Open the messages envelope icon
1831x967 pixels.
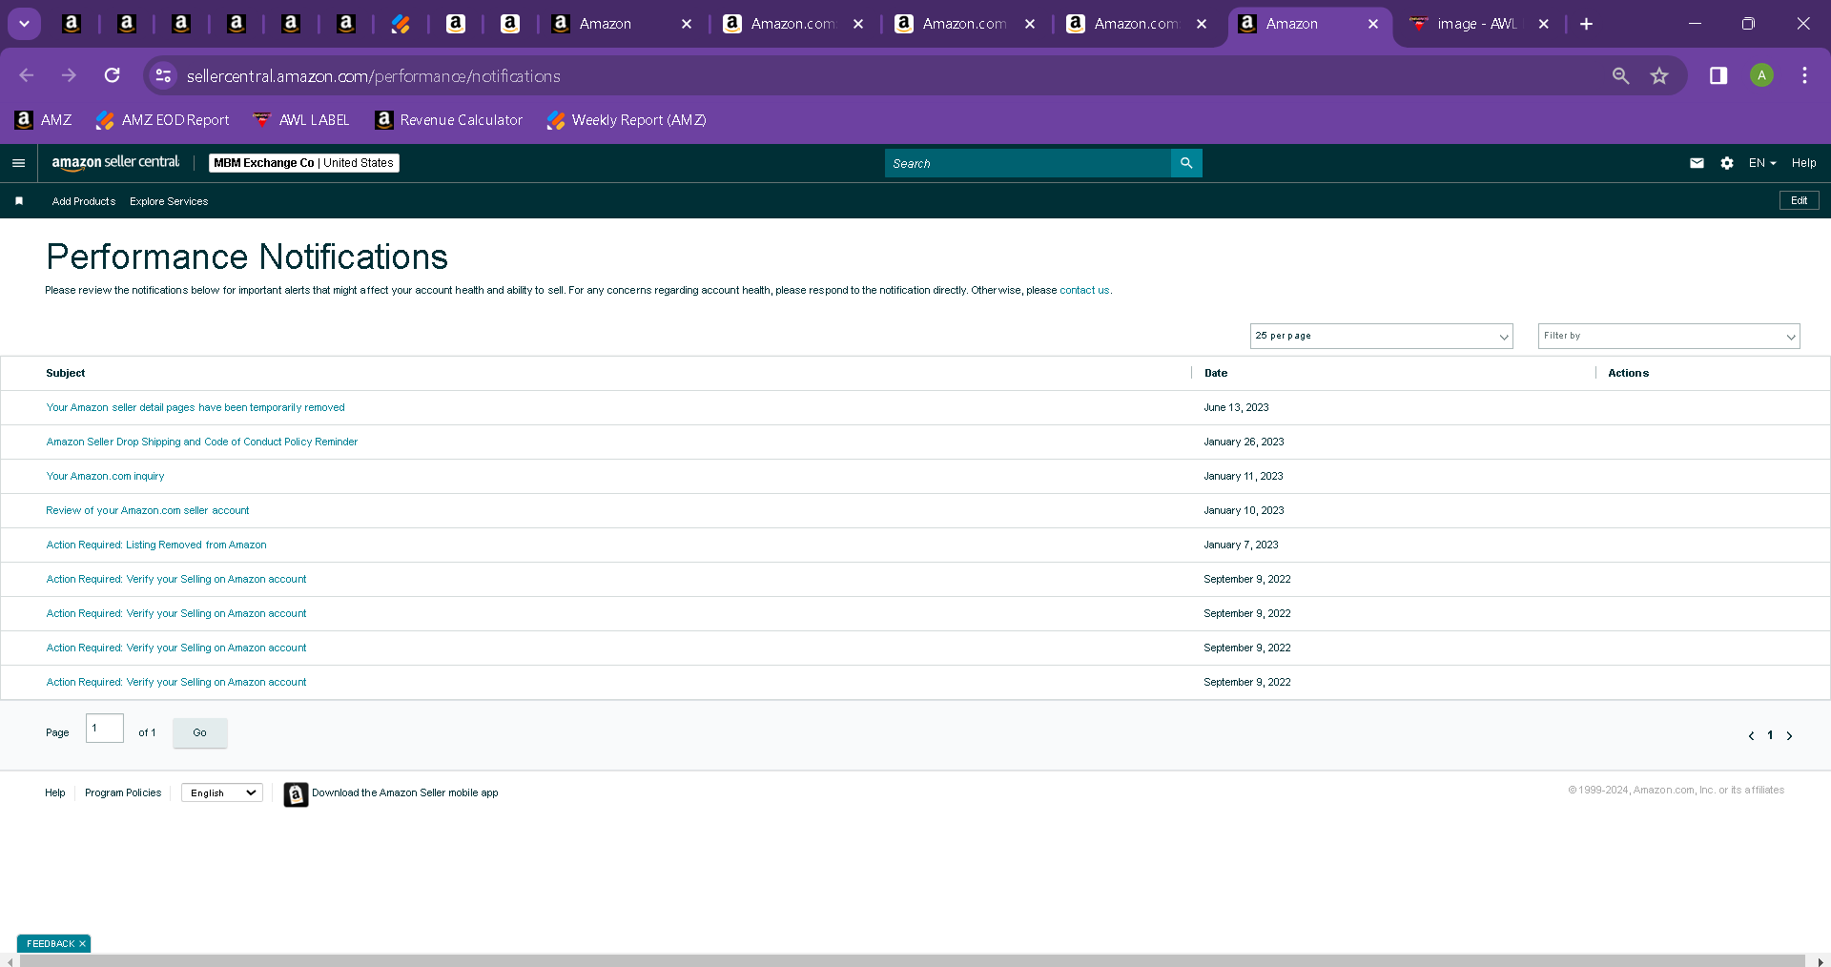pyautogui.click(x=1697, y=163)
